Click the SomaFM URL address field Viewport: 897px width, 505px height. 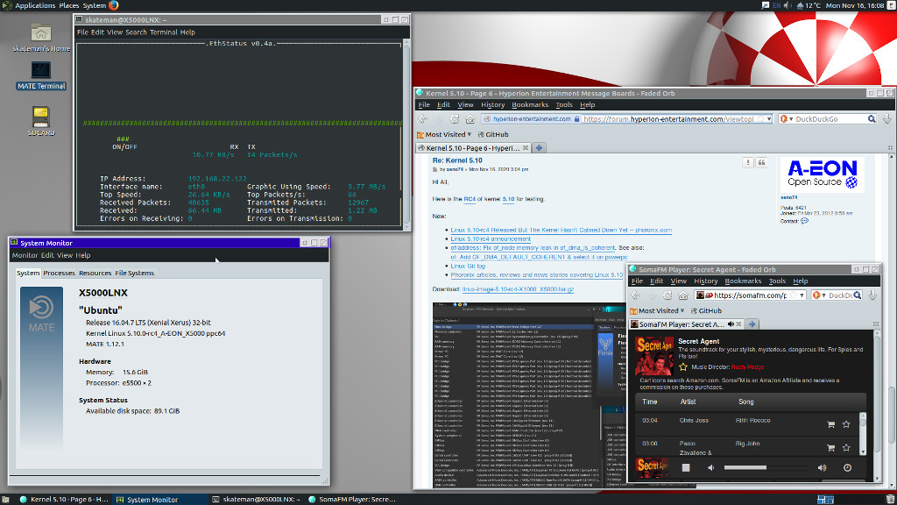750,295
